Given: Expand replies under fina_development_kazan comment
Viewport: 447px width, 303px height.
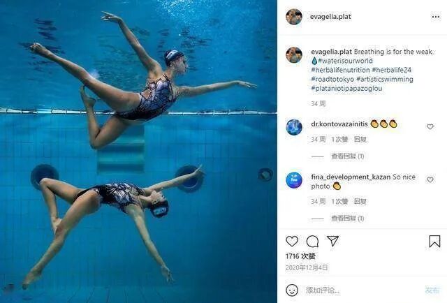Looking at the screenshot, I should [348, 219].
